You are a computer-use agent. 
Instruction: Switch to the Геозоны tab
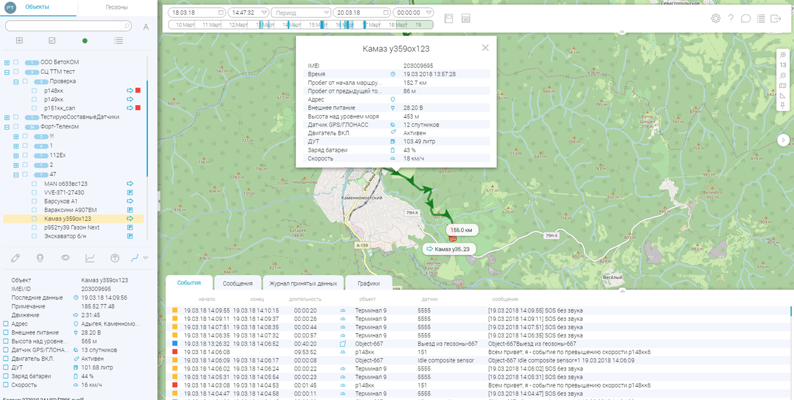[x=117, y=7]
